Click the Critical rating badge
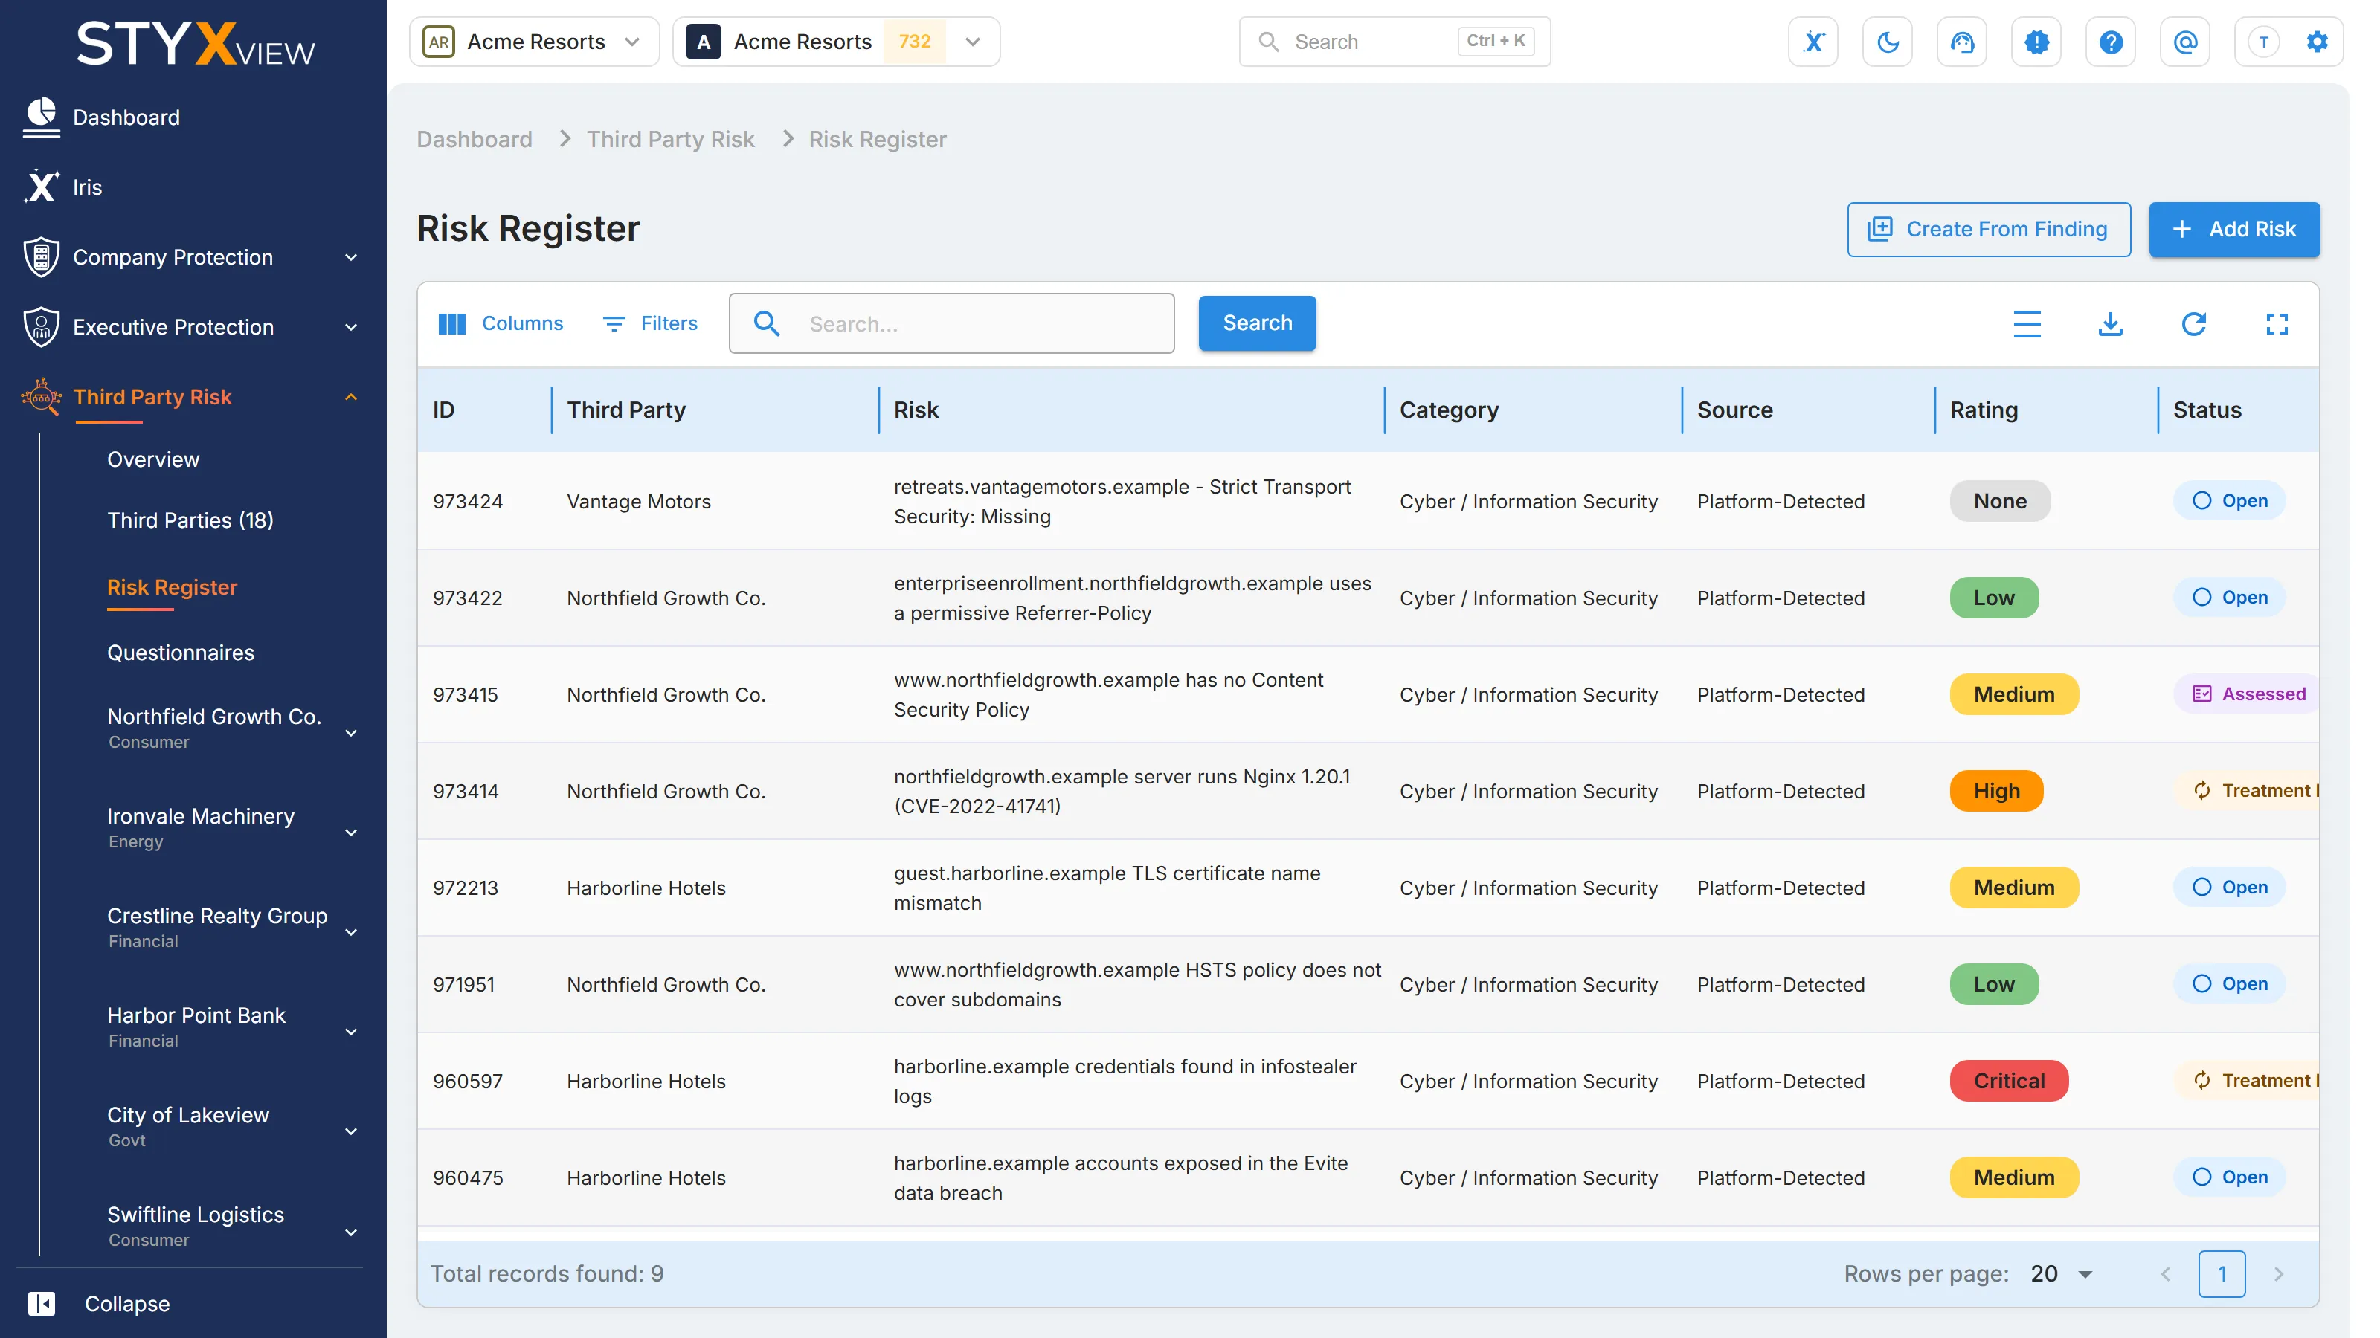Screen dimensions: 2380x1338 [x=2009, y=1080]
